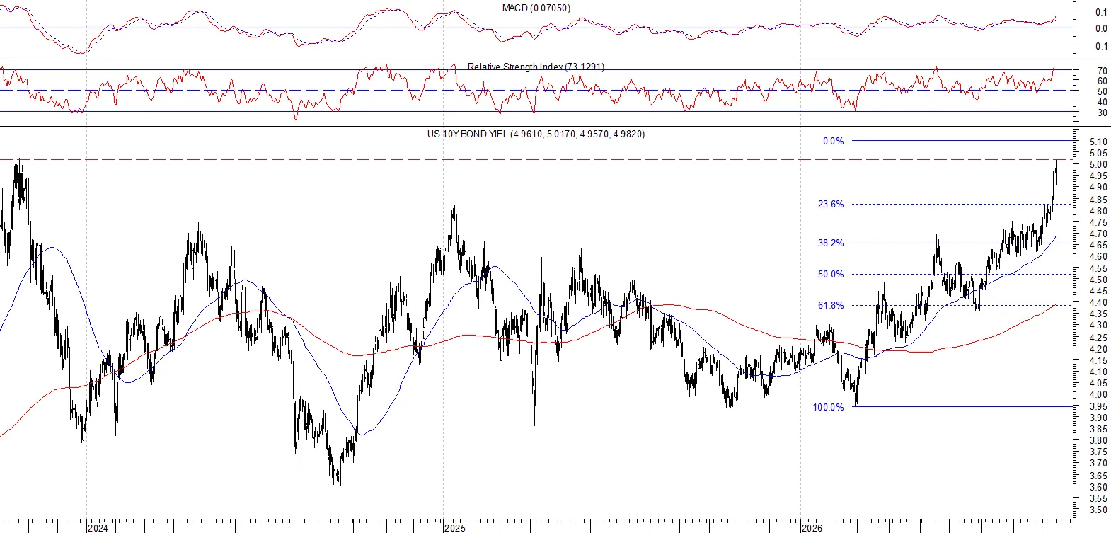Click the 100.0% Fibonacci level label

pyautogui.click(x=828, y=408)
